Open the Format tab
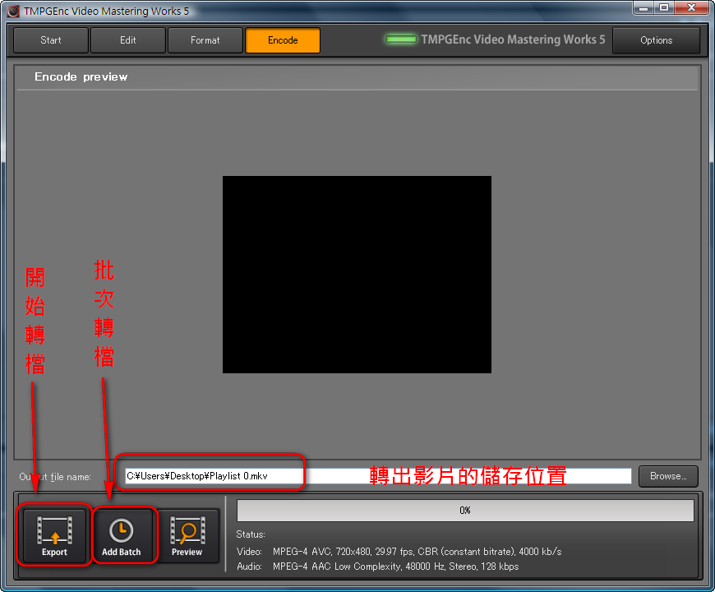715x592 pixels. 205,40
